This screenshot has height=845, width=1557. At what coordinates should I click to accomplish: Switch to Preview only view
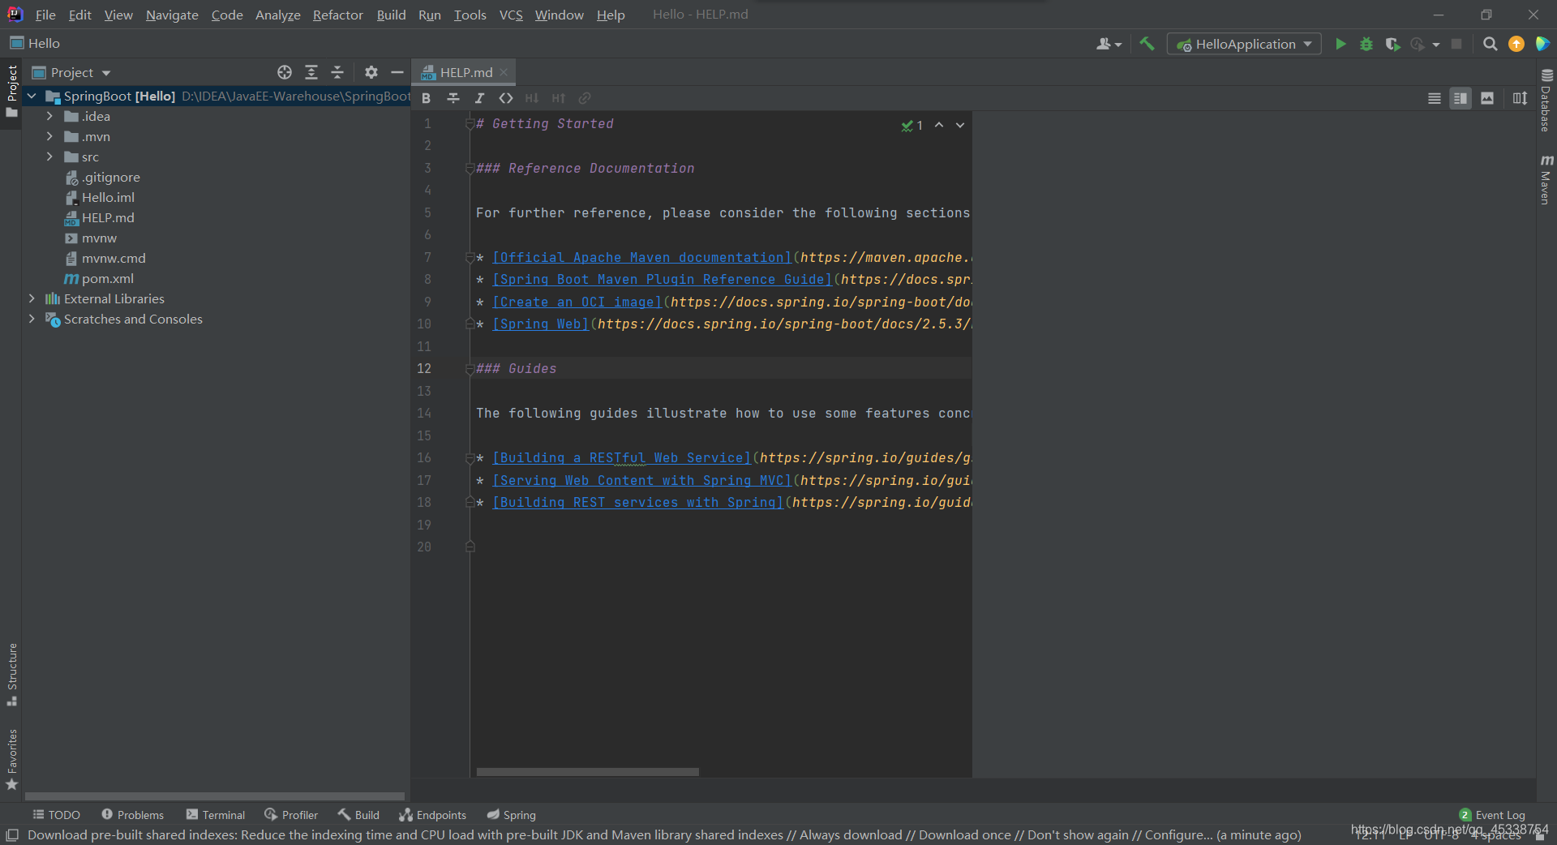[x=1487, y=98]
